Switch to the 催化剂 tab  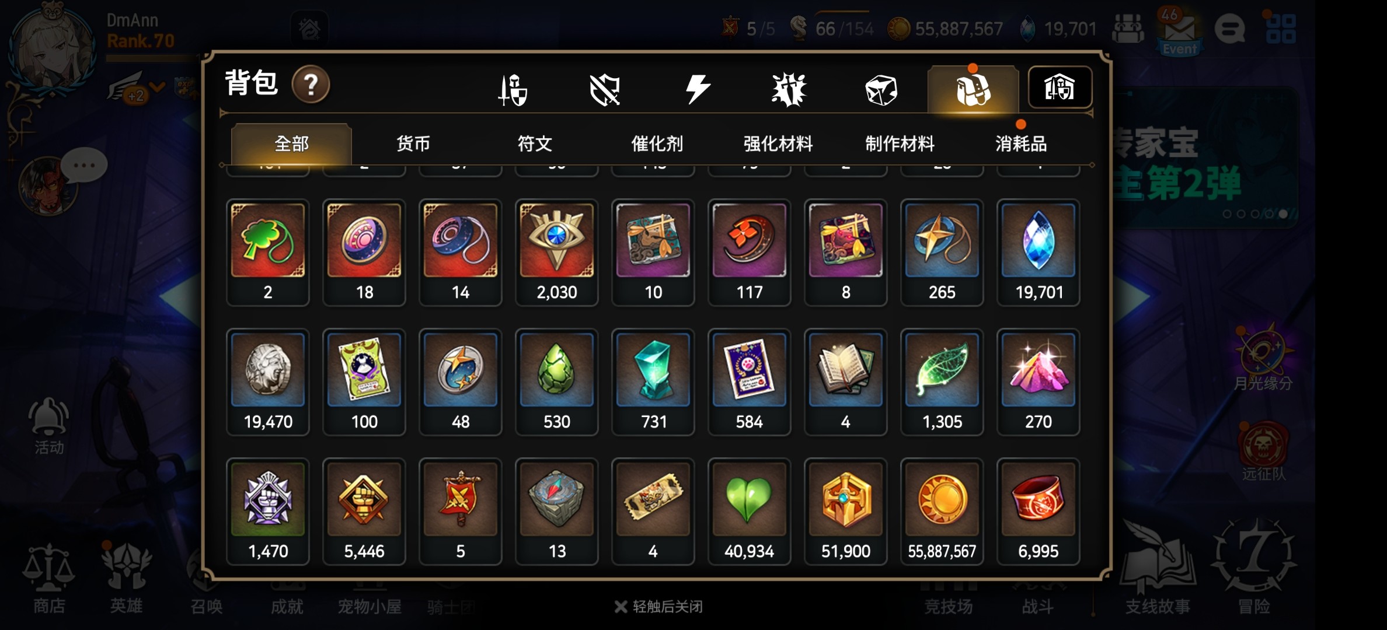coord(657,143)
